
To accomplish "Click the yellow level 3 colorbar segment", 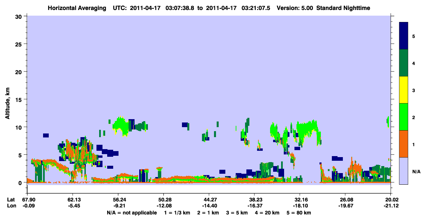I will (x=404, y=90).
